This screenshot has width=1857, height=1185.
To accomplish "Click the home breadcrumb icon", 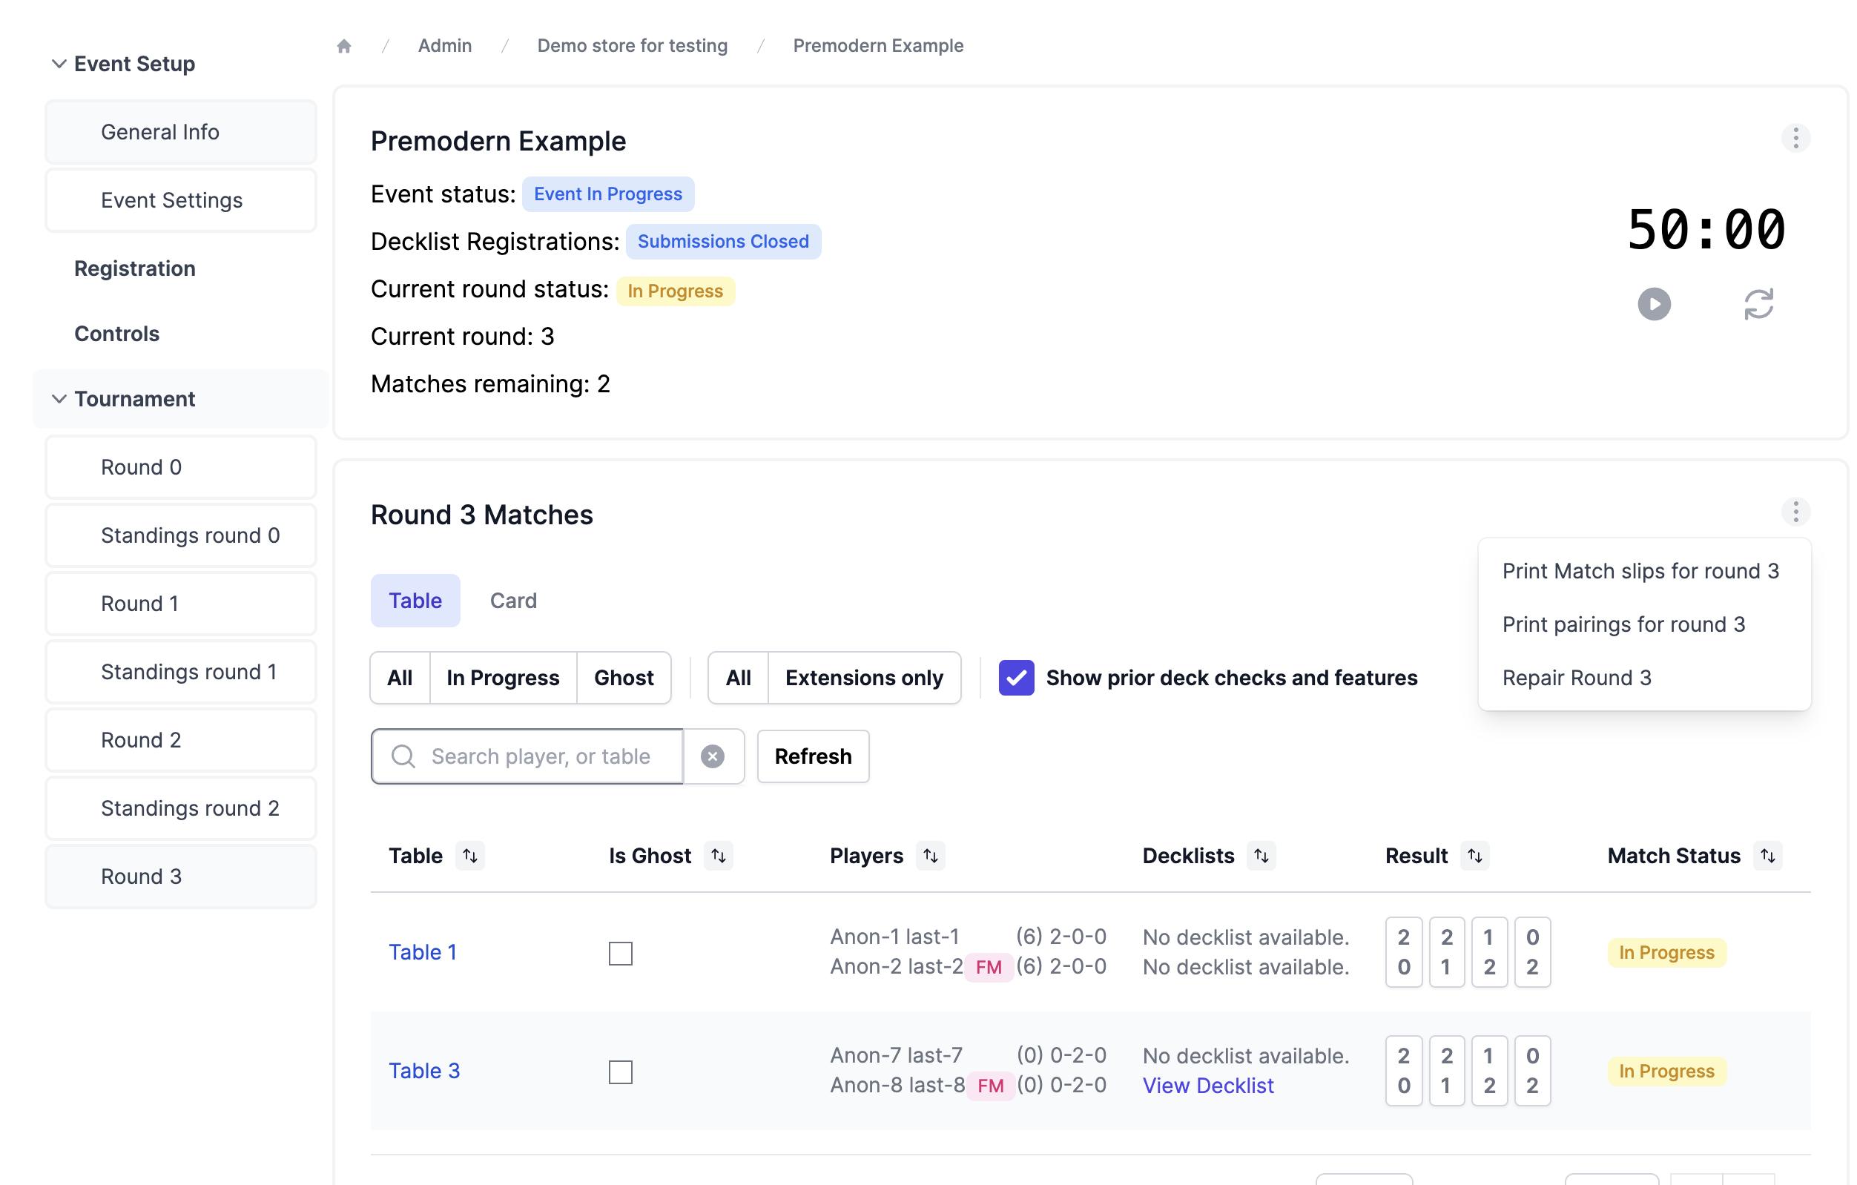I will (344, 46).
